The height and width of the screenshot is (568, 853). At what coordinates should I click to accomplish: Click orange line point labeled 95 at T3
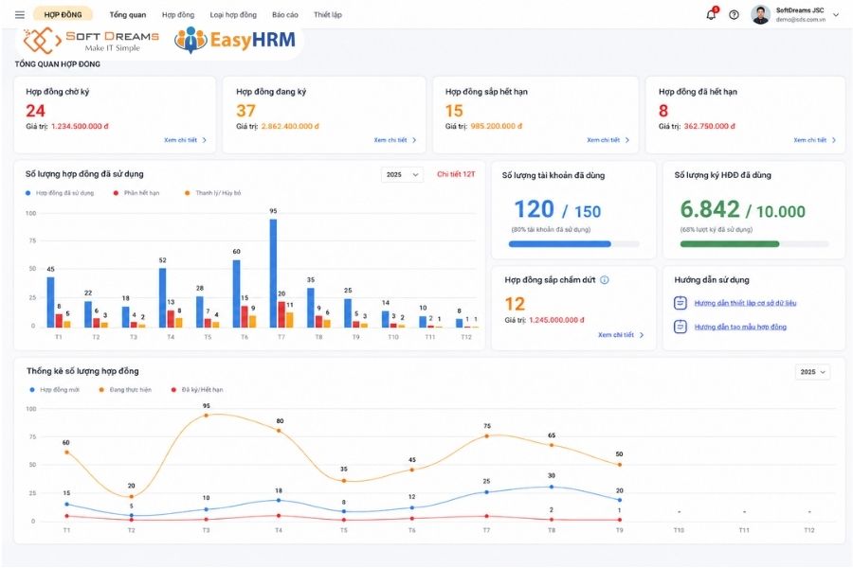[x=207, y=416]
